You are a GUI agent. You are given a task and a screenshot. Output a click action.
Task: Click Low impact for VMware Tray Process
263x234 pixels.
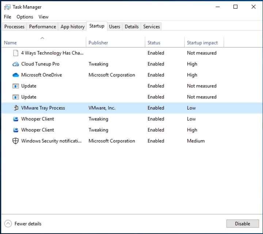coord(191,108)
